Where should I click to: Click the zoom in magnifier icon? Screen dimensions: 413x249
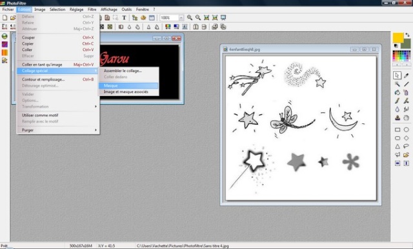[189, 17]
